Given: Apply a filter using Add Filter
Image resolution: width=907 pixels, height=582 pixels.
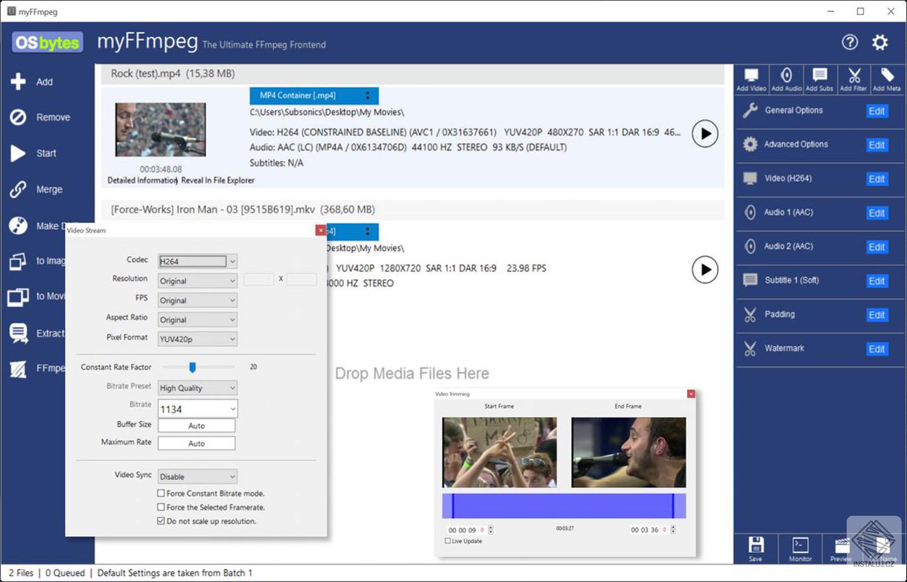Looking at the screenshot, I should tap(853, 78).
